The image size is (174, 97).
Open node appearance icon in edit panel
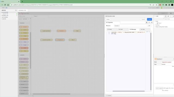coord(152,22)
